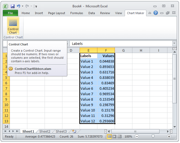Screen dimensions: 180x143
Task: Switch to Normal view in status bar
Action: 109,136
